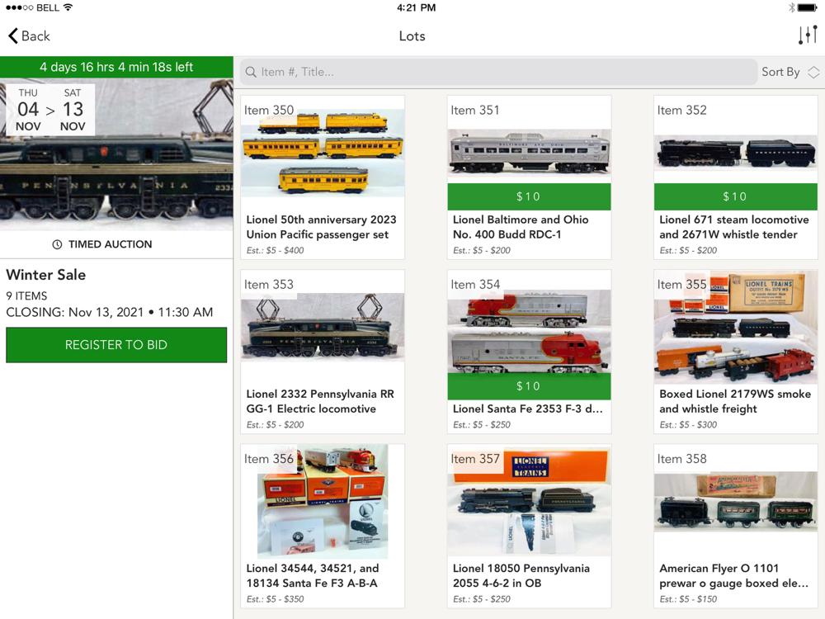The height and width of the screenshot is (619, 825).
Task: Tap estimate Est.: $5 - $150
Action: point(688,599)
